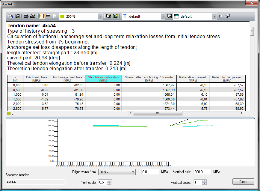Click the horizontal scrollbar left arrow
Viewport: 260px width, 191px height.
click(130, 113)
